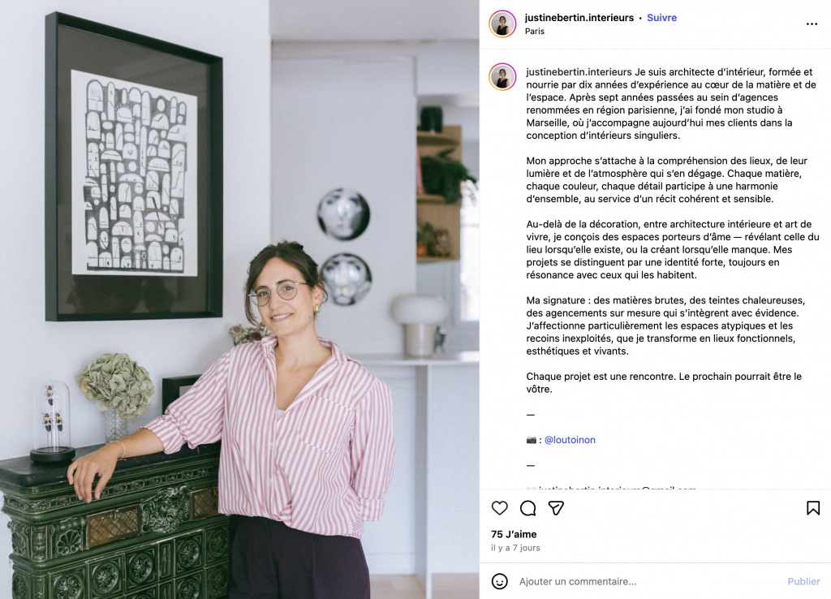Click the framed black and white artwork
This screenshot has height=599, width=831.
134,167
